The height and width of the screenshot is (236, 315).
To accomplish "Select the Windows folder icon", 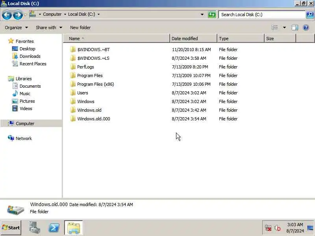I will coord(73,101).
